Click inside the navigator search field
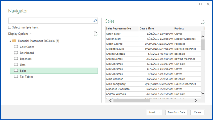Screen dimensions: 213x120 [51, 20]
